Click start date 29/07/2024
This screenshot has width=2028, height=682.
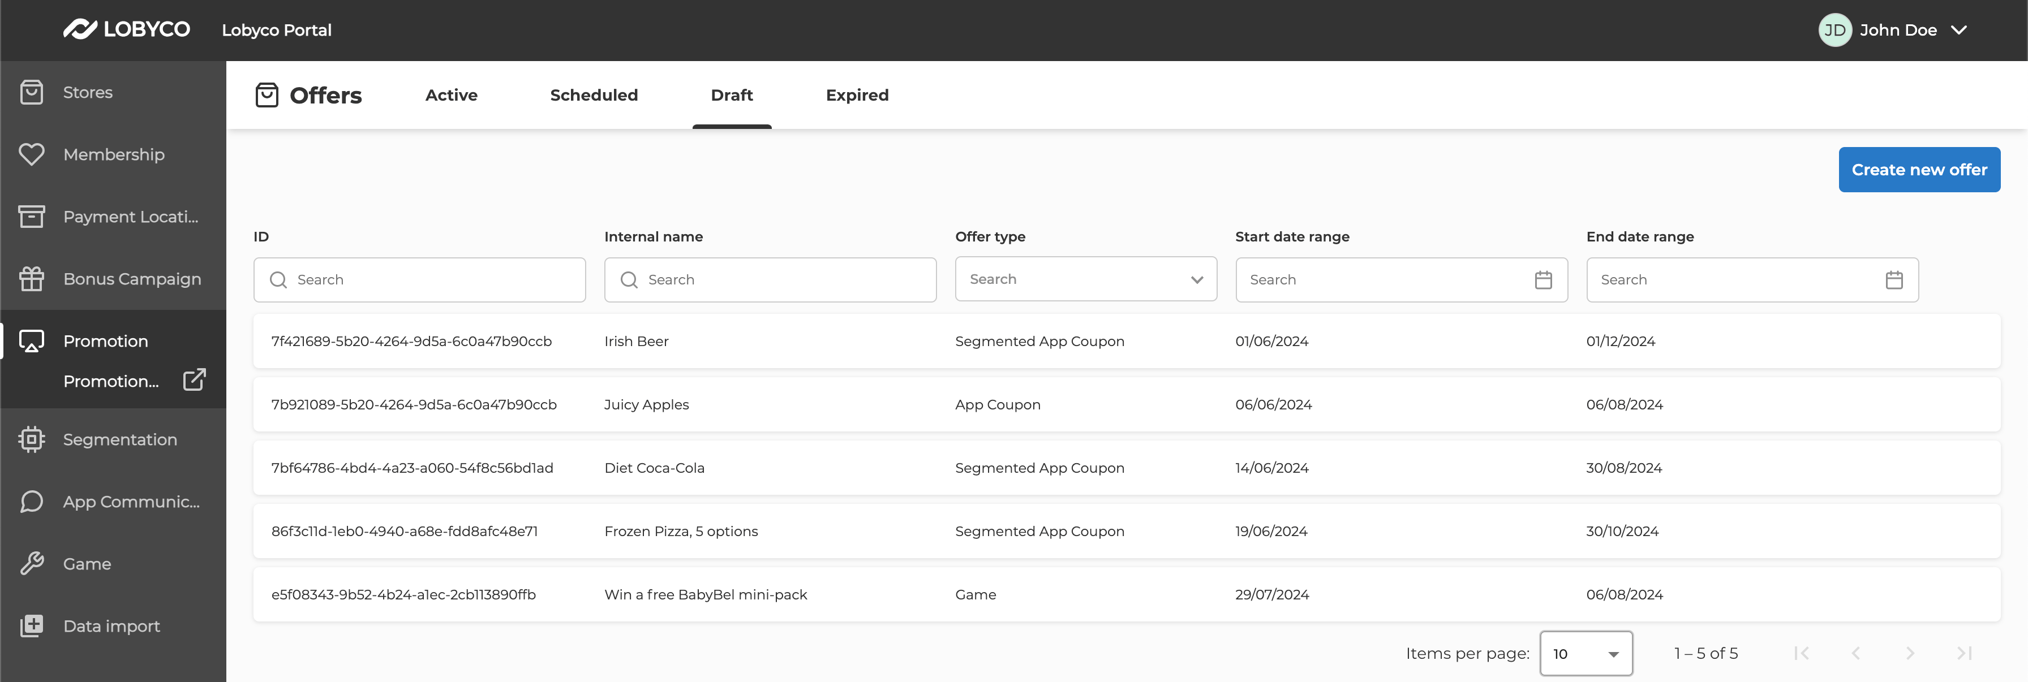1271,594
